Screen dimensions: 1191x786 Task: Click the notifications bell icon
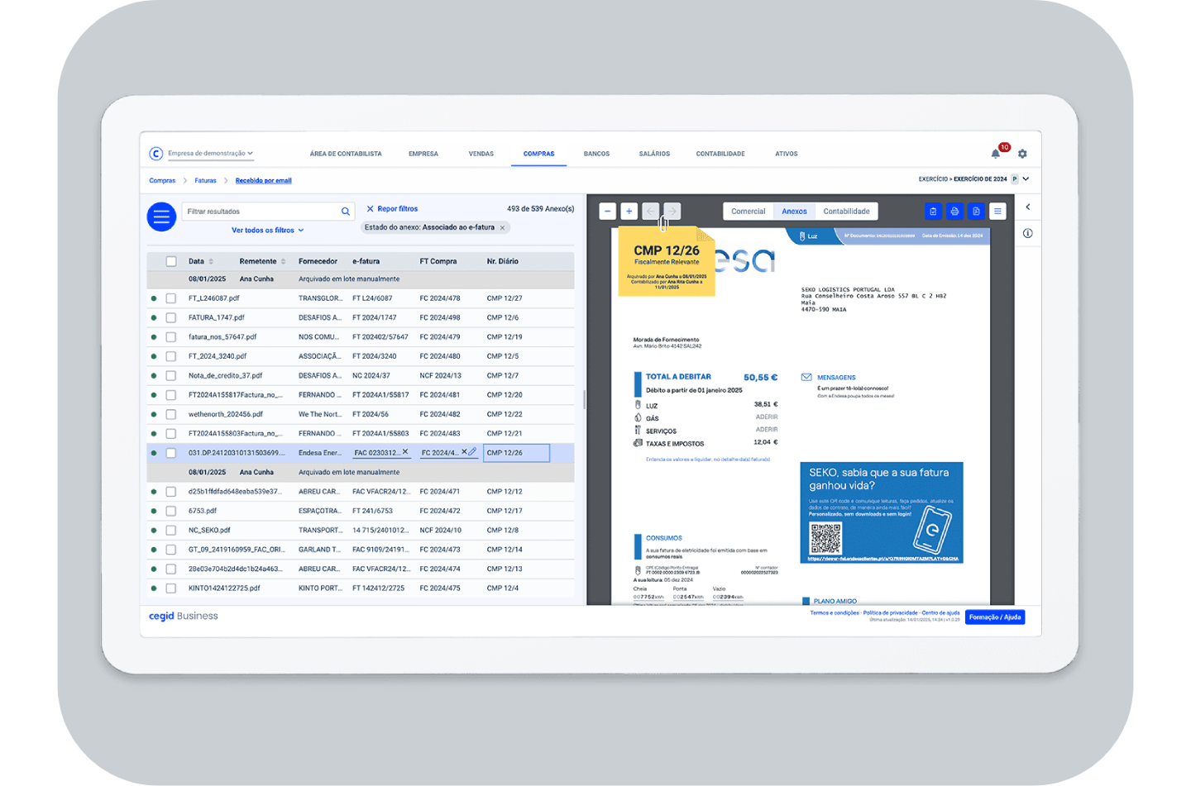996,154
